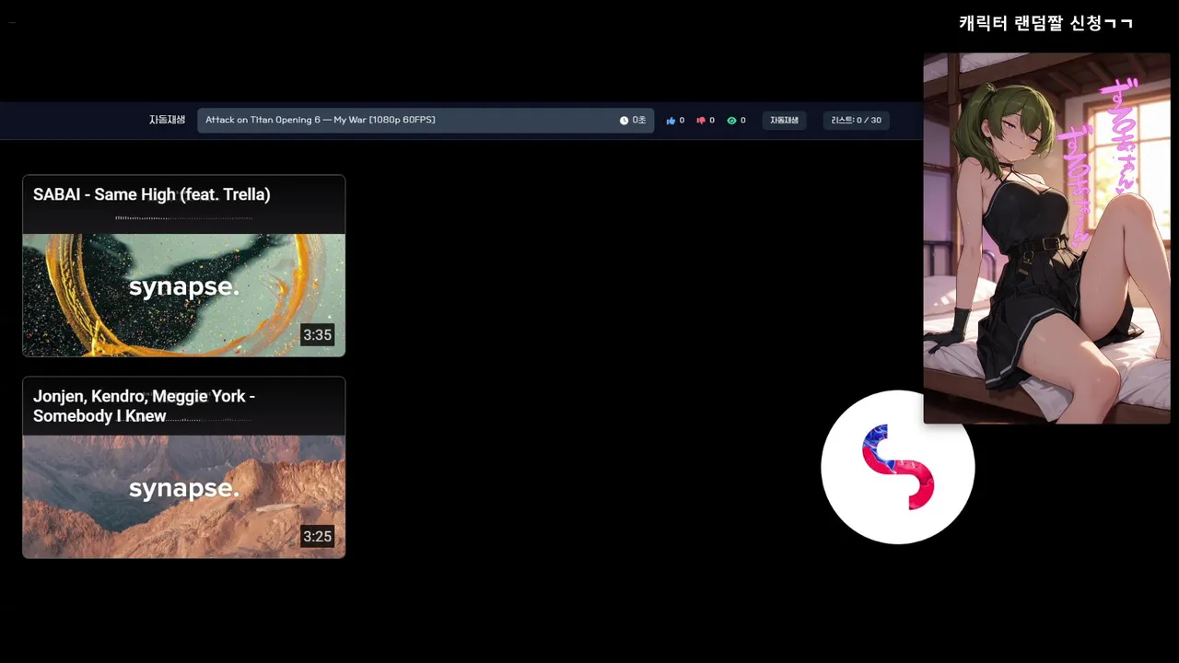This screenshot has height=663, width=1179.
Task: Click the SABAI - Same High (feat. Trella) title
Action: (152, 194)
